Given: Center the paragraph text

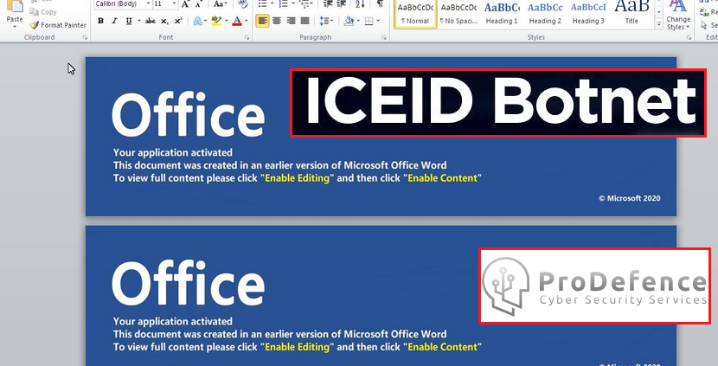Looking at the screenshot, I should pos(277,21).
